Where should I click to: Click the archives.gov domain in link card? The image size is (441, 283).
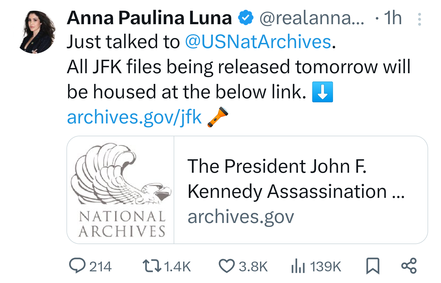[x=241, y=217]
